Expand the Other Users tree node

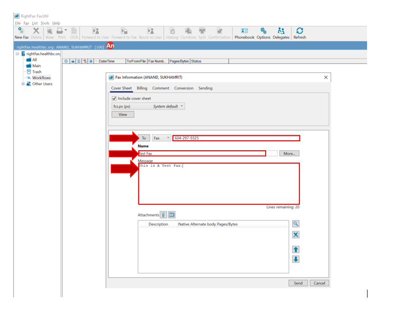(x=23, y=84)
